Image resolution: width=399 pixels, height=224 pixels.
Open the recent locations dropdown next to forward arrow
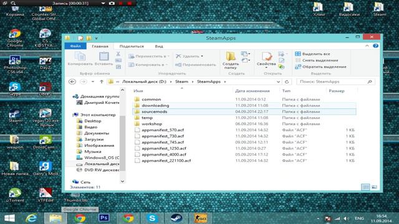tap(93, 82)
